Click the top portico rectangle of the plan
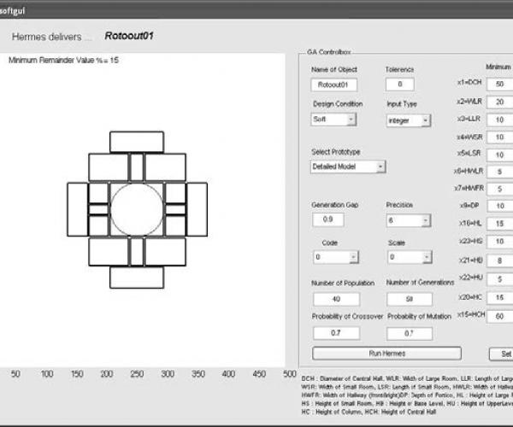The width and height of the screenshot is (513, 427). coord(137,142)
